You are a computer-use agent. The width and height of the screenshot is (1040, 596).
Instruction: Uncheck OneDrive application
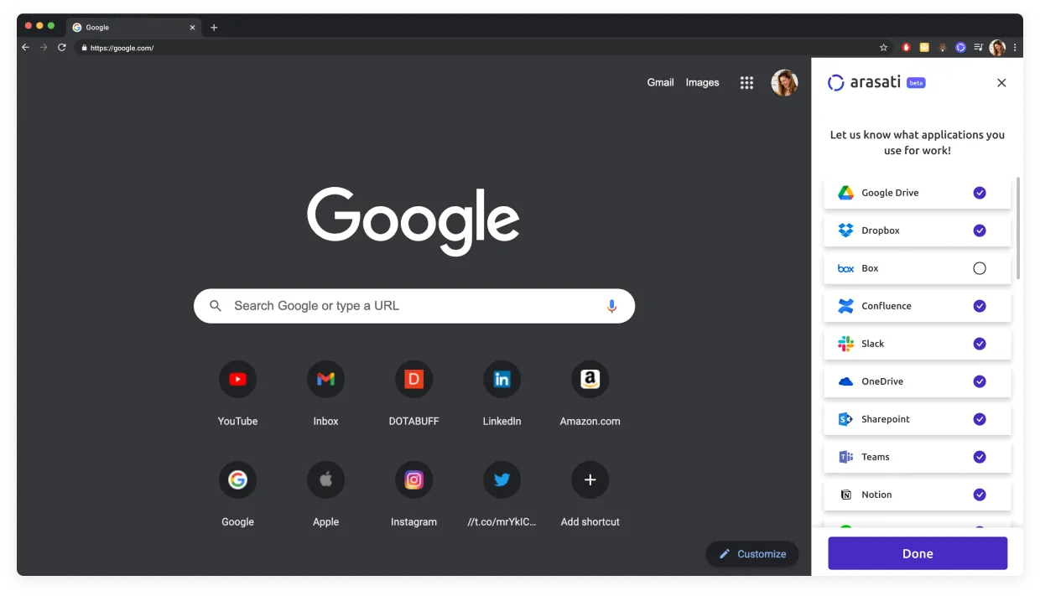(980, 381)
